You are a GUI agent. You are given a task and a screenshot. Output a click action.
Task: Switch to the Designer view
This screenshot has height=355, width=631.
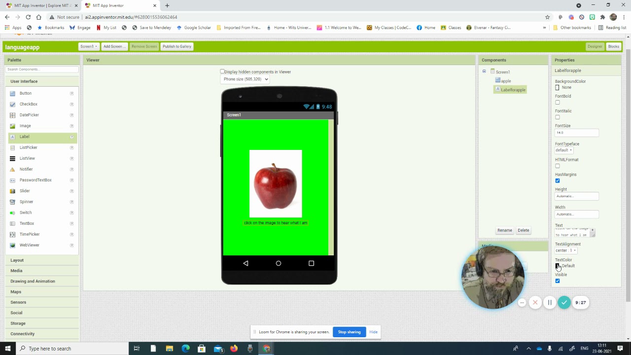595,46
